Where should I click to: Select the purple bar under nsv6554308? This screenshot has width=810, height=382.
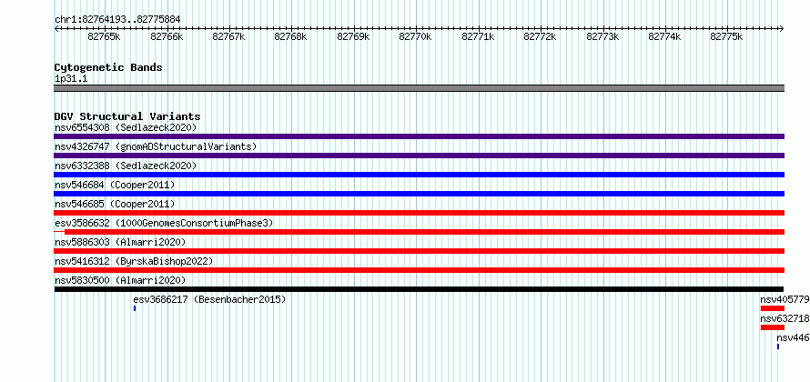(420, 136)
